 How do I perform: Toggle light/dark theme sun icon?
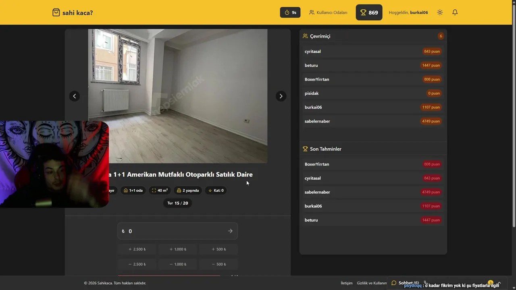pyautogui.click(x=440, y=12)
